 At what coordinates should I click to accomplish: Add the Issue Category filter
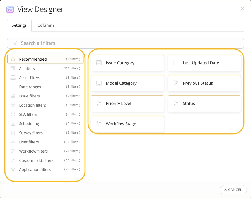[127, 63]
